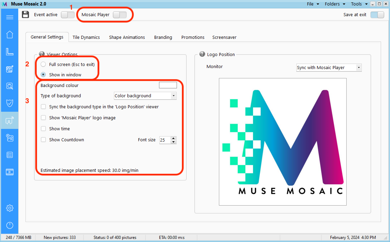Click the 'ETA: 00:00 m:s' status entry
This screenshot has height=242, width=390.
click(x=172, y=238)
